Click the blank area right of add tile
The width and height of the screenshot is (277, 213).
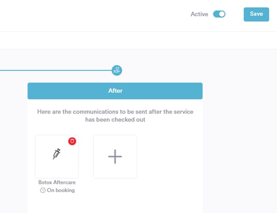tap(169, 156)
